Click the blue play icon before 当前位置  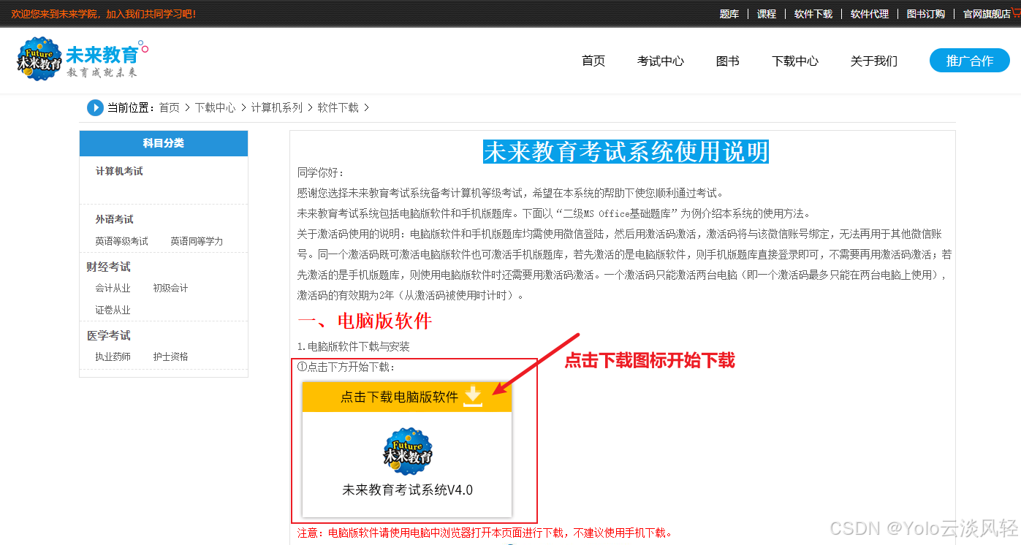tap(95, 107)
